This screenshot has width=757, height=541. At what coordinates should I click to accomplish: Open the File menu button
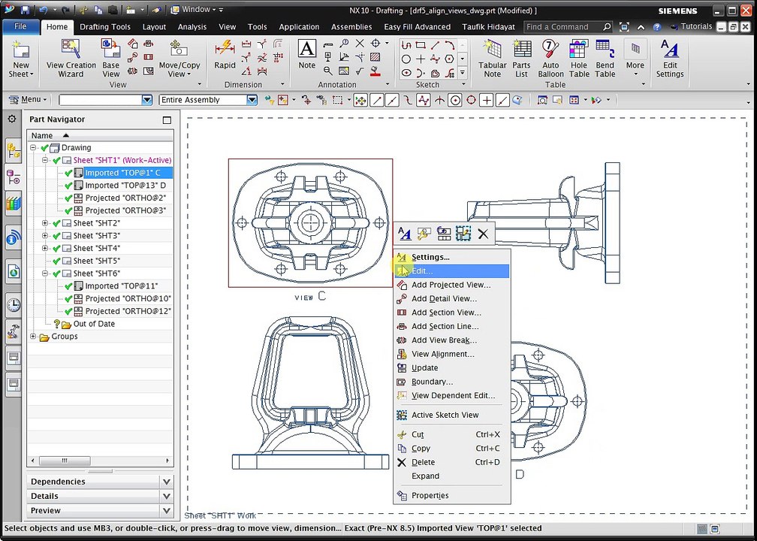[x=20, y=26]
